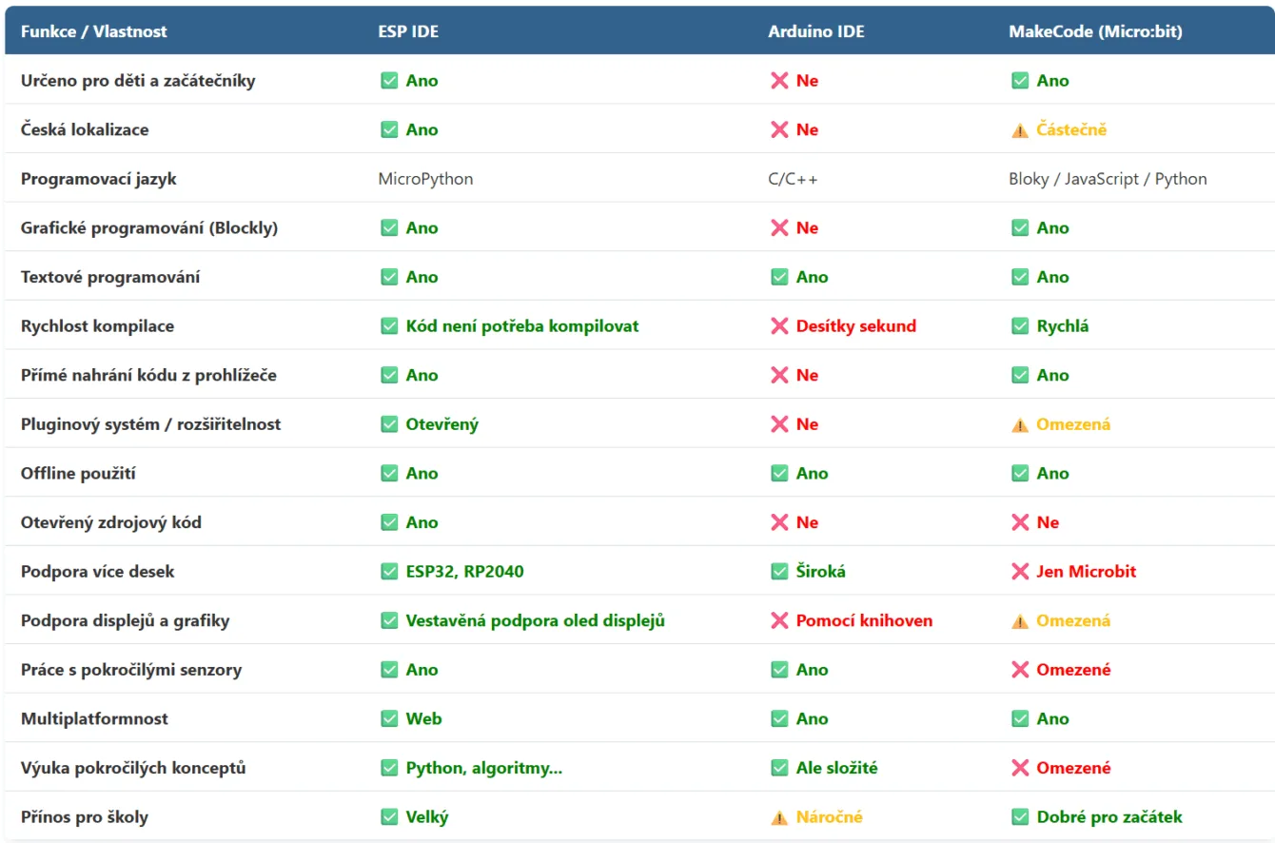Click green check icon beside "Ale složité"
The height and width of the screenshot is (843, 1275).
(x=779, y=768)
